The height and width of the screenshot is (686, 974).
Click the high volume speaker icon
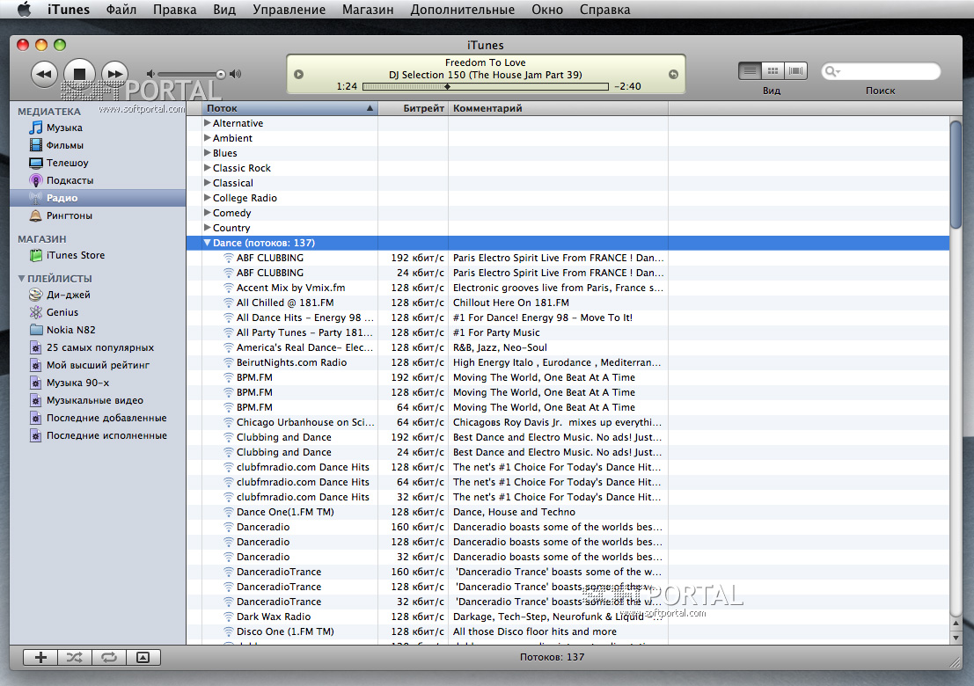tap(235, 74)
